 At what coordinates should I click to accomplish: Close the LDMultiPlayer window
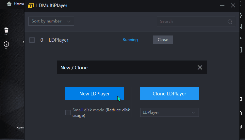point(233,6)
